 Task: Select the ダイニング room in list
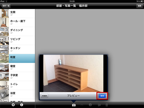click(17, 31)
